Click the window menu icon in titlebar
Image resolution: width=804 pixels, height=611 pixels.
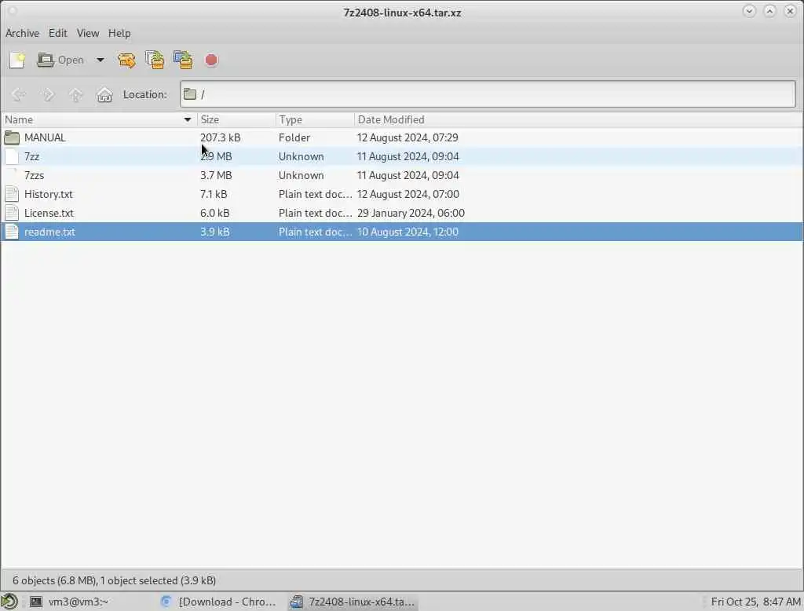[x=13, y=11]
